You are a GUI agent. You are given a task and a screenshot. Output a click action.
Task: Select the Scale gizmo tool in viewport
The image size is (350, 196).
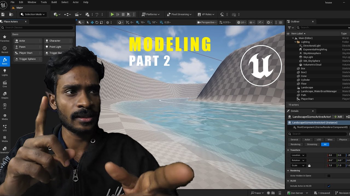click(101, 22)
